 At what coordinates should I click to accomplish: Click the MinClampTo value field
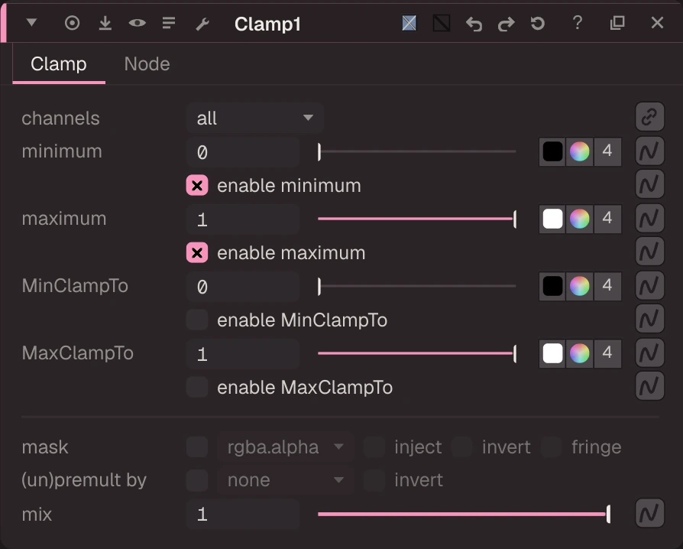tap(243, 287)
